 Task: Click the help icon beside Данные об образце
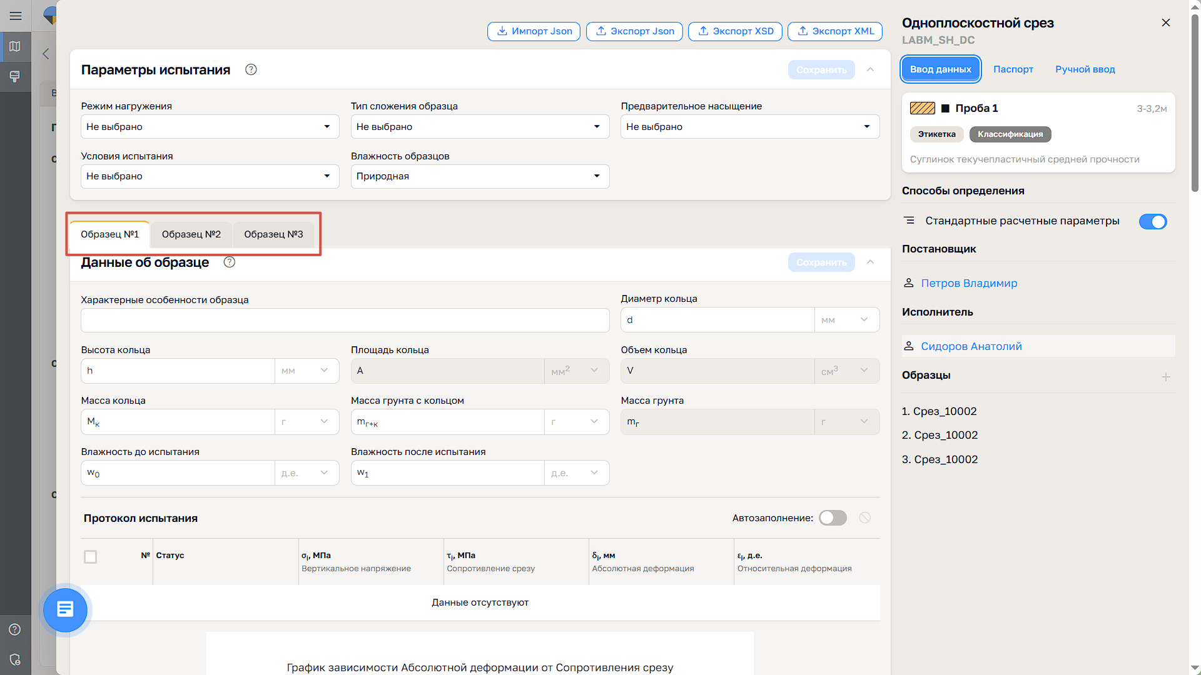(230, 262)
